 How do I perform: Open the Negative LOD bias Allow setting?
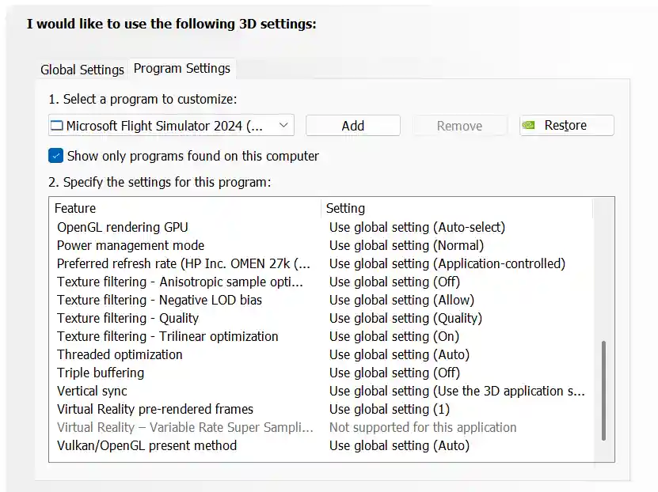point(401,300)
